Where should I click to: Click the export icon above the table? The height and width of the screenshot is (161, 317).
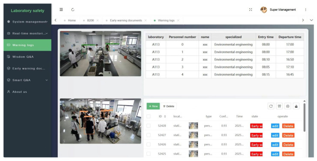click(296, 106)
